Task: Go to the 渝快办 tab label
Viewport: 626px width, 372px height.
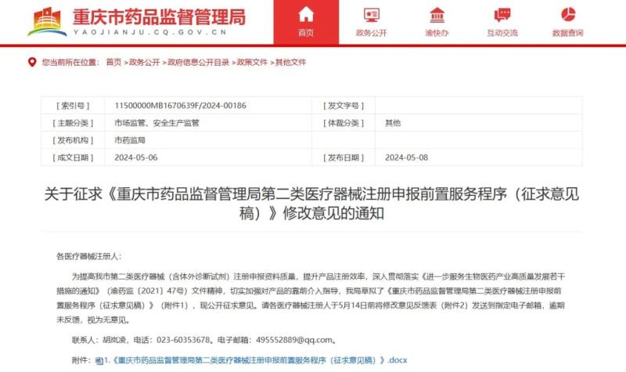Action: 437,33
